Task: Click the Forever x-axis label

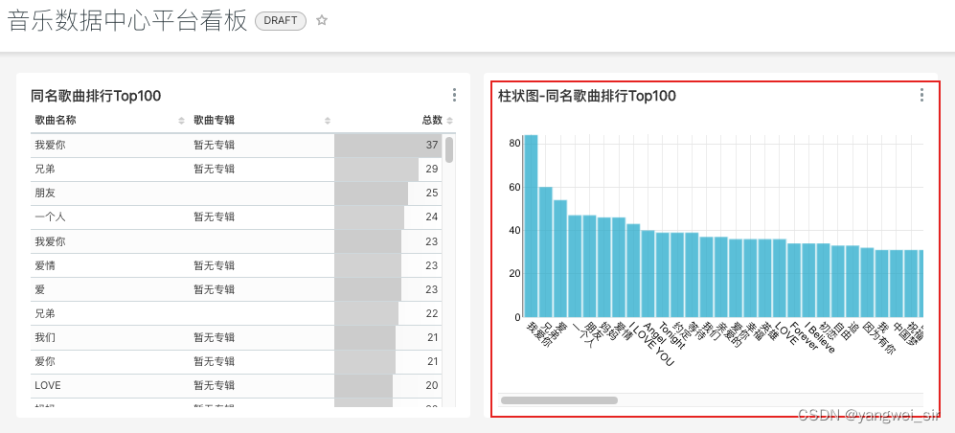Action: [804, 335]
